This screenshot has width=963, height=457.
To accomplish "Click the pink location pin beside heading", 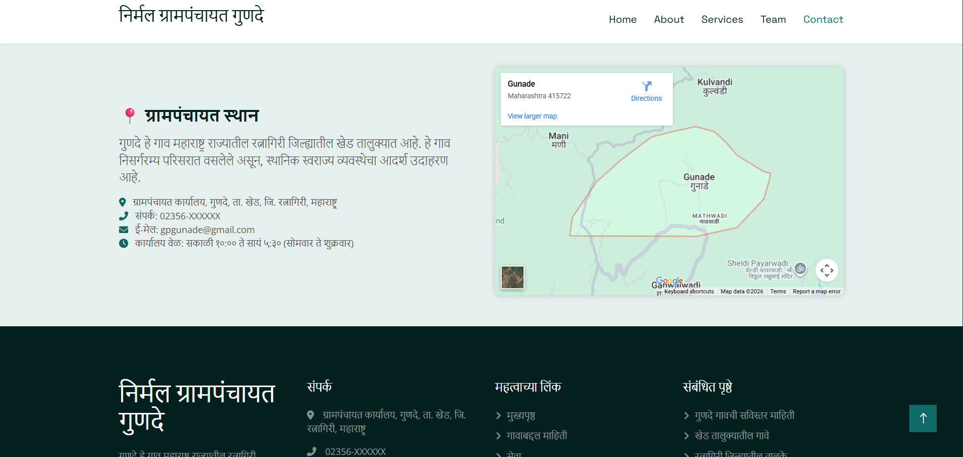I will (x=130, y=115).
